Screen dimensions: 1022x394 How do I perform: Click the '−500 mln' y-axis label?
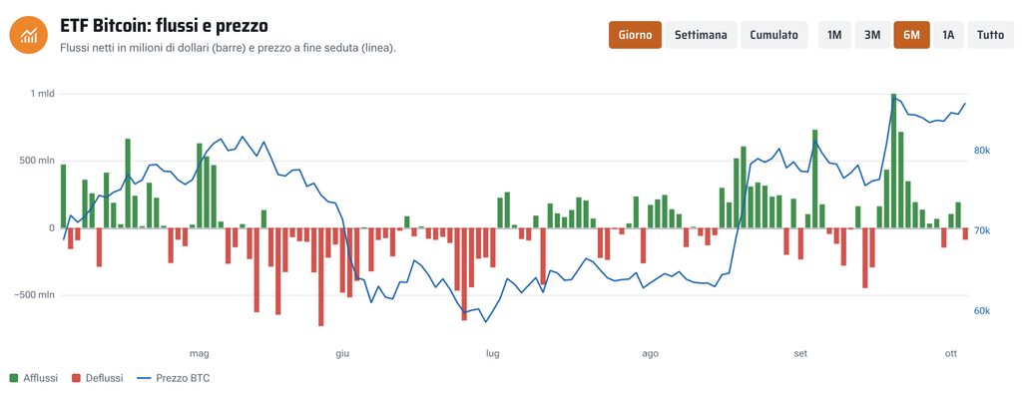click(x=35, y=295)
